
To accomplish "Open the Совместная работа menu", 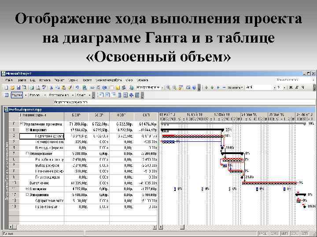I will click(x=109, y=80).
